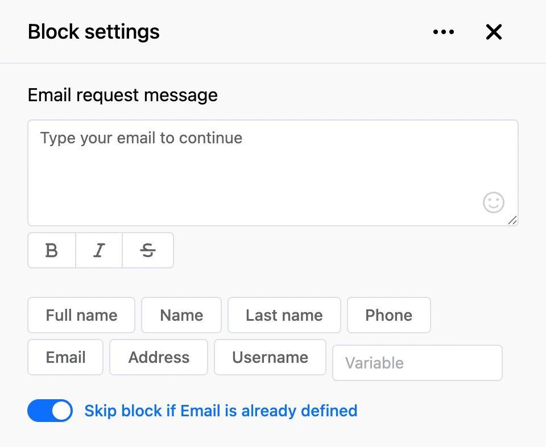546x447 pixels.
Task: Apply strikethrough formatting
Action: (148, 250)
